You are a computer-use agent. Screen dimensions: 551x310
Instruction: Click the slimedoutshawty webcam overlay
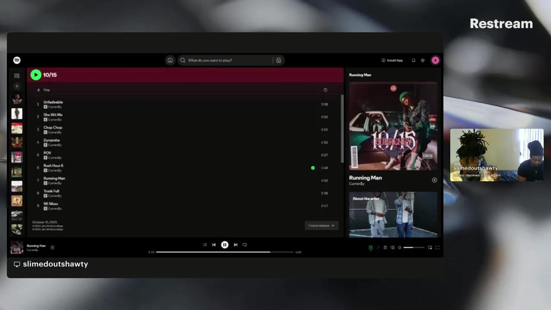[x=497, y=155]
